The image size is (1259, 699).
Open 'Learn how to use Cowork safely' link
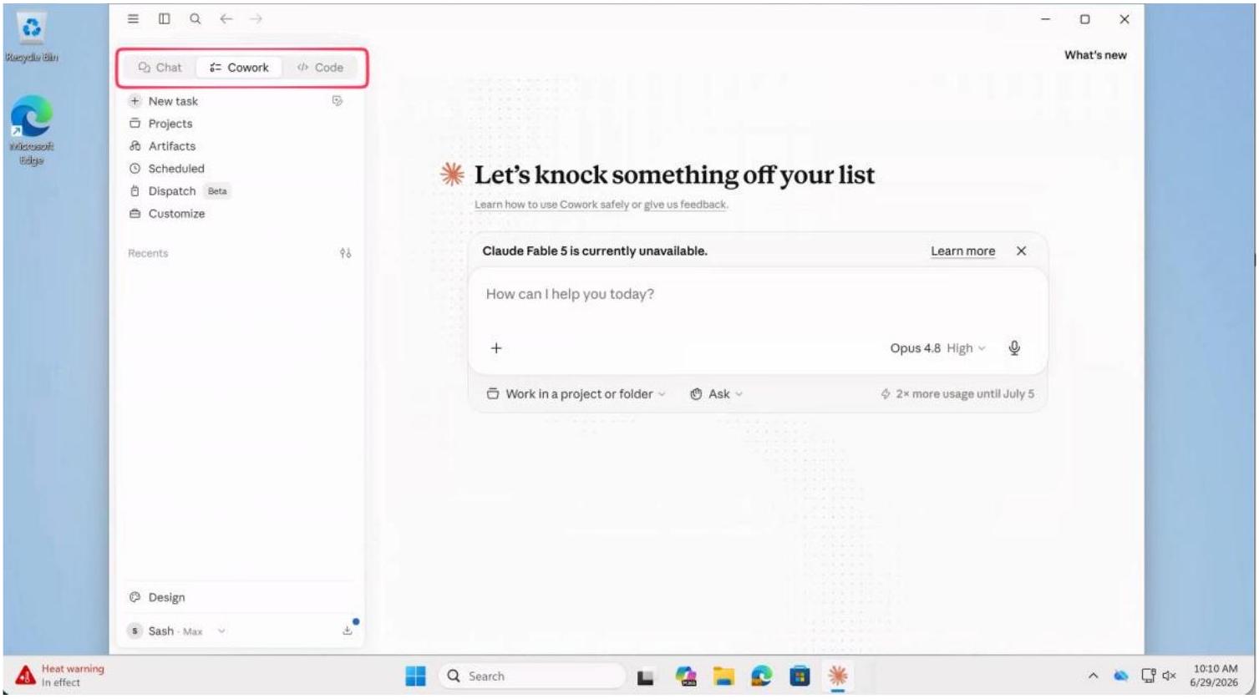551,205
